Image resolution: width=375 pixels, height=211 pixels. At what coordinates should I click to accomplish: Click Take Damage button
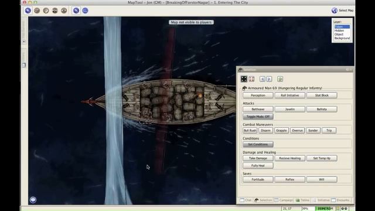tap(258, 158)
